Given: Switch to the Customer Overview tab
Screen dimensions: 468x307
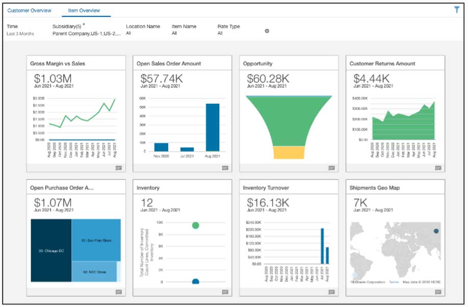Looking at the screenshot, I should pos(29,10).
